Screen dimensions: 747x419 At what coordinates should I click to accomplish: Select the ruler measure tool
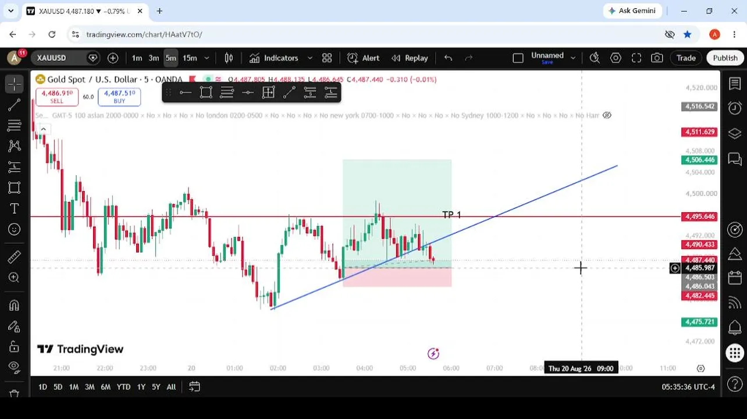(x=15, y=257)
